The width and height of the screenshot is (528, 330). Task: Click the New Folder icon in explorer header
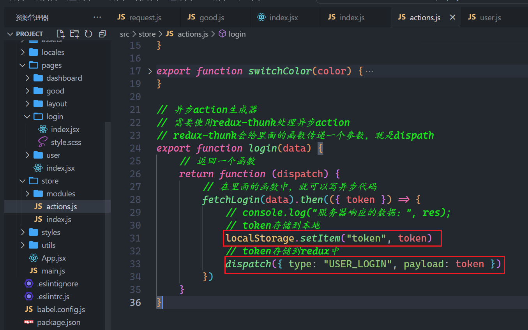tap(74, 34)
